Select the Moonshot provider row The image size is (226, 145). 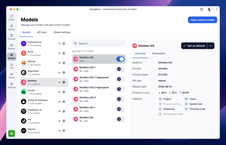(44, 72)
